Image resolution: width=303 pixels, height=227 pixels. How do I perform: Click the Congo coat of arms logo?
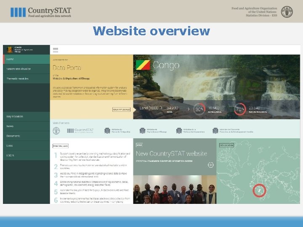coord(10,50)
